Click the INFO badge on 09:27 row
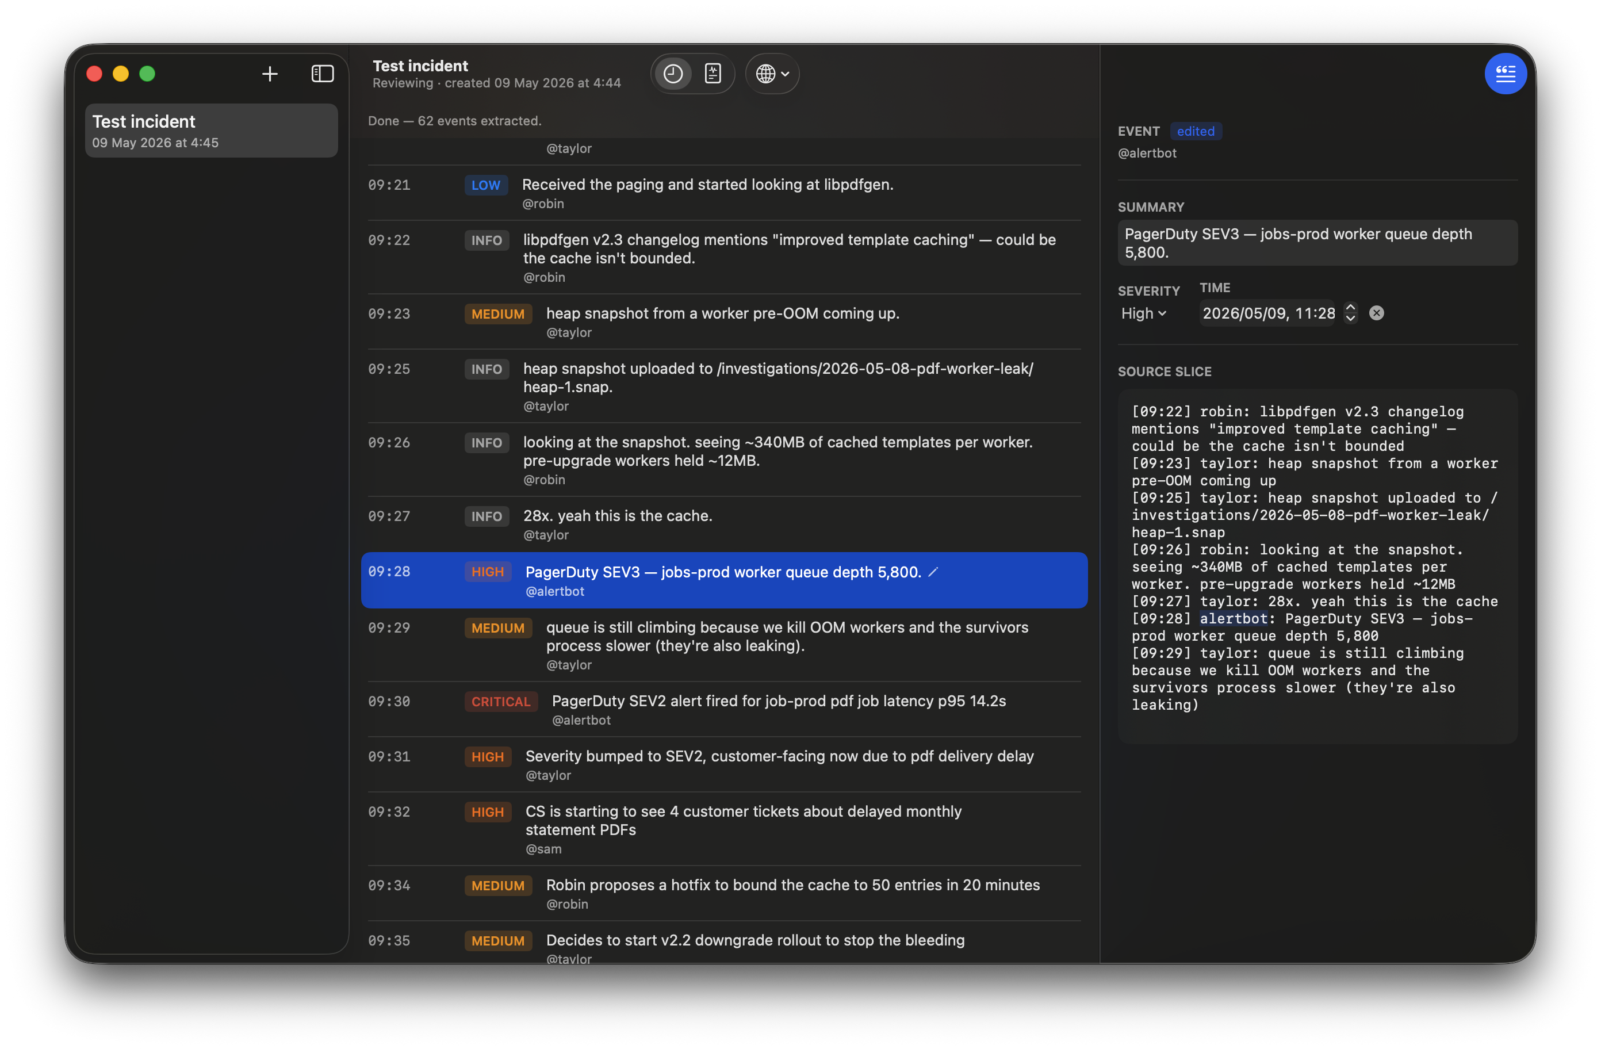Image resolution: width=1601 pixels, height=1049 pixels. click(487, 517)
